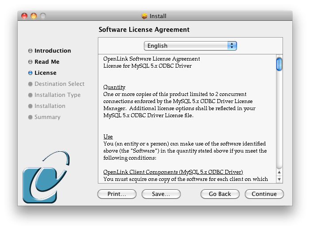
Task: Click the Introduction step bullet icon
Action: [30, 51]
